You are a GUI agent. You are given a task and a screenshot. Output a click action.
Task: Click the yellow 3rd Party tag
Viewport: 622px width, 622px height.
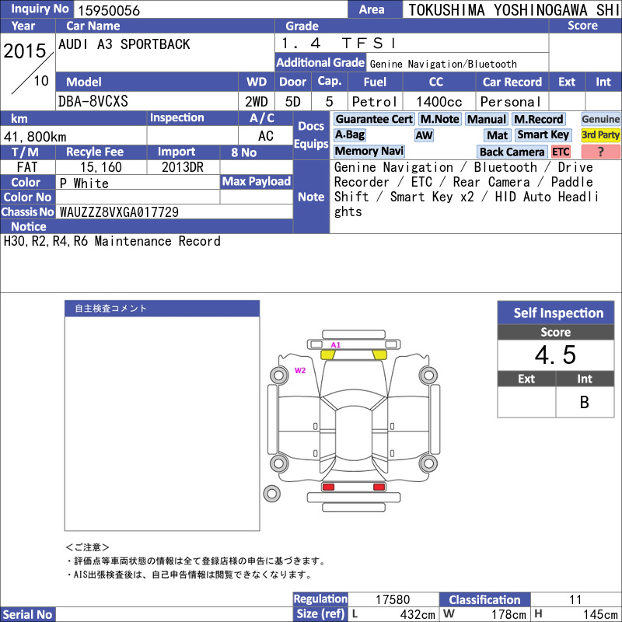[x=600, y=135]
